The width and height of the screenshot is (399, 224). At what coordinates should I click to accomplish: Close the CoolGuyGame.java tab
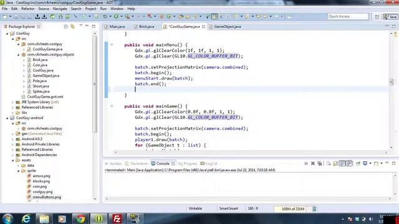204,26
